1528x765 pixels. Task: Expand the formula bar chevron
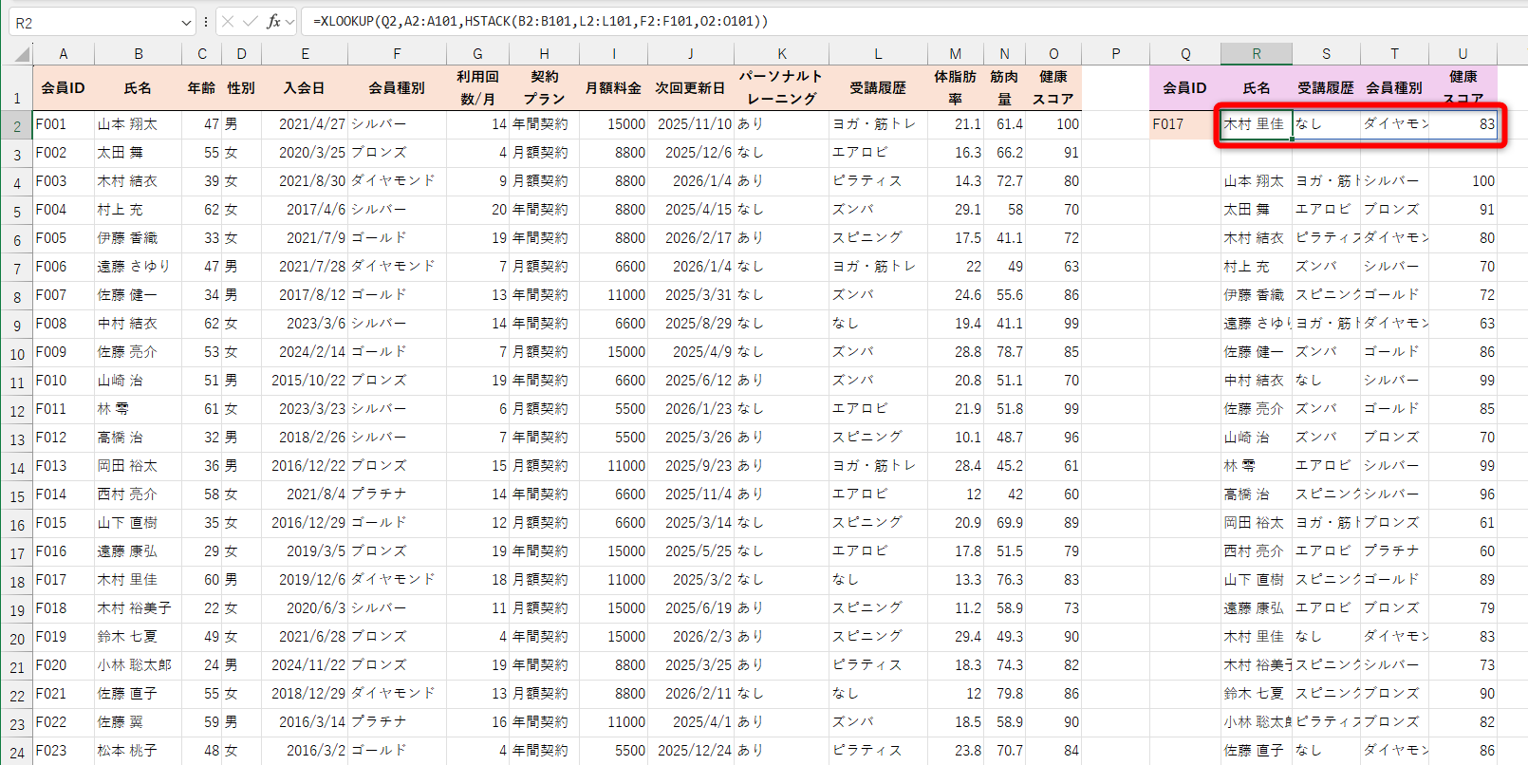click(x=290, y=21)
